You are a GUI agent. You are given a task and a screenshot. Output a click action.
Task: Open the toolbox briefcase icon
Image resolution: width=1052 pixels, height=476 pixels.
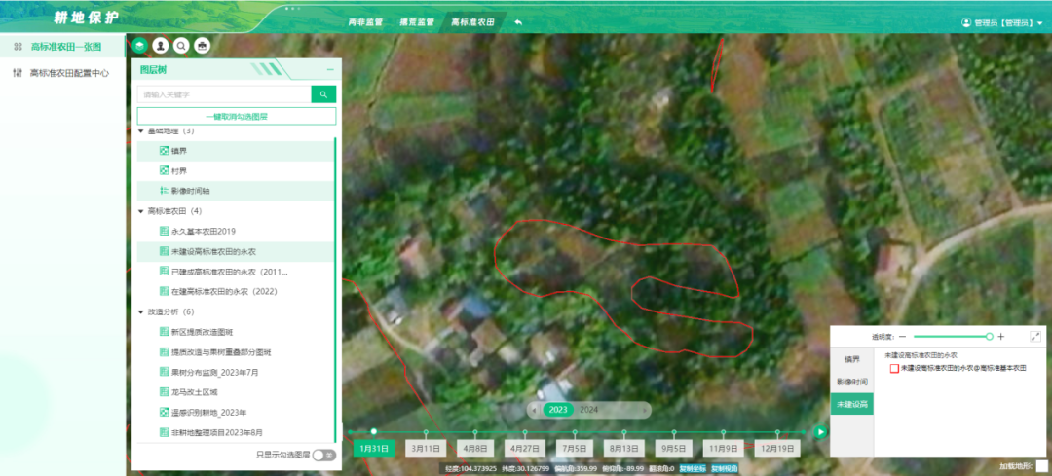pos(202,45)
